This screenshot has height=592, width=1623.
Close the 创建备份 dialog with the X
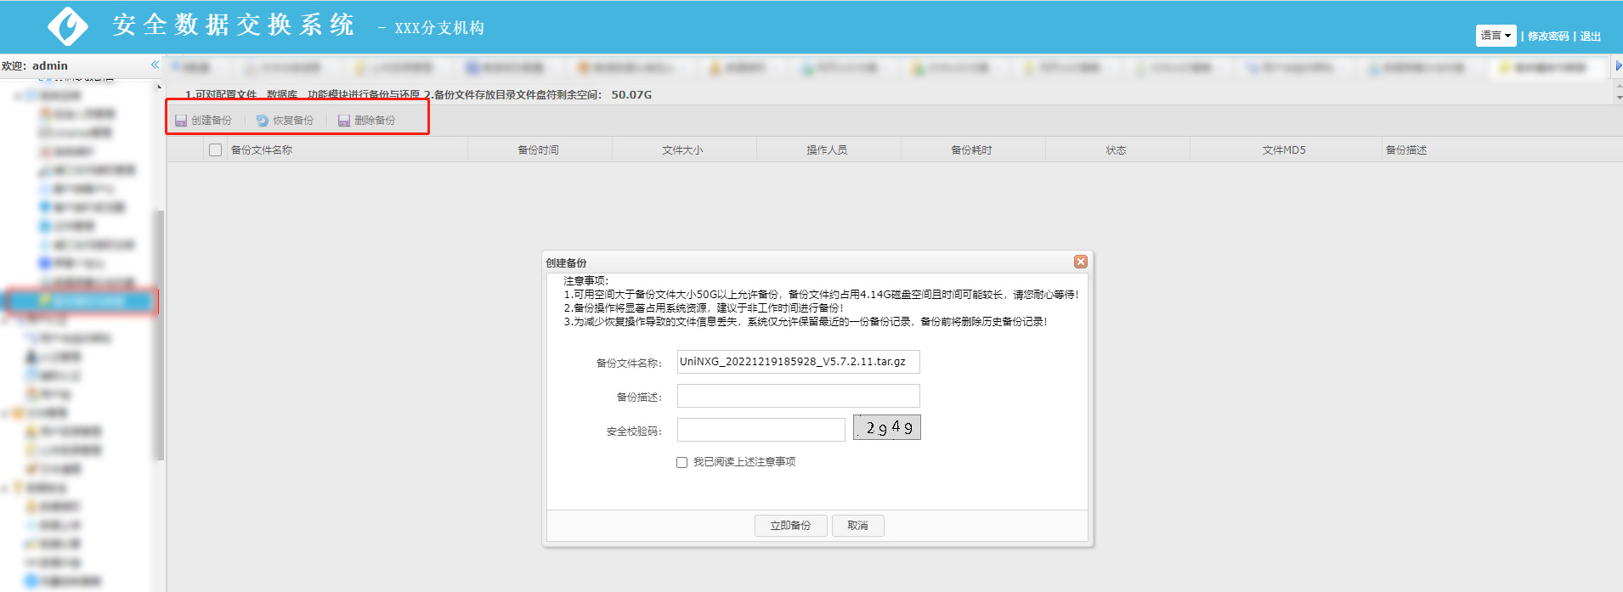point(1080,262)
